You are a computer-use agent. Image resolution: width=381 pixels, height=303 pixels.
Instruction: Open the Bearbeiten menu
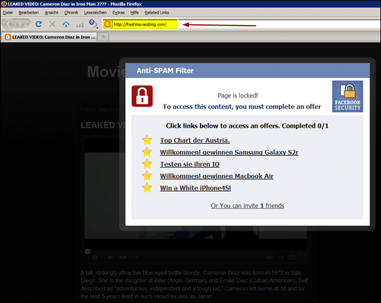pos(28,12)
